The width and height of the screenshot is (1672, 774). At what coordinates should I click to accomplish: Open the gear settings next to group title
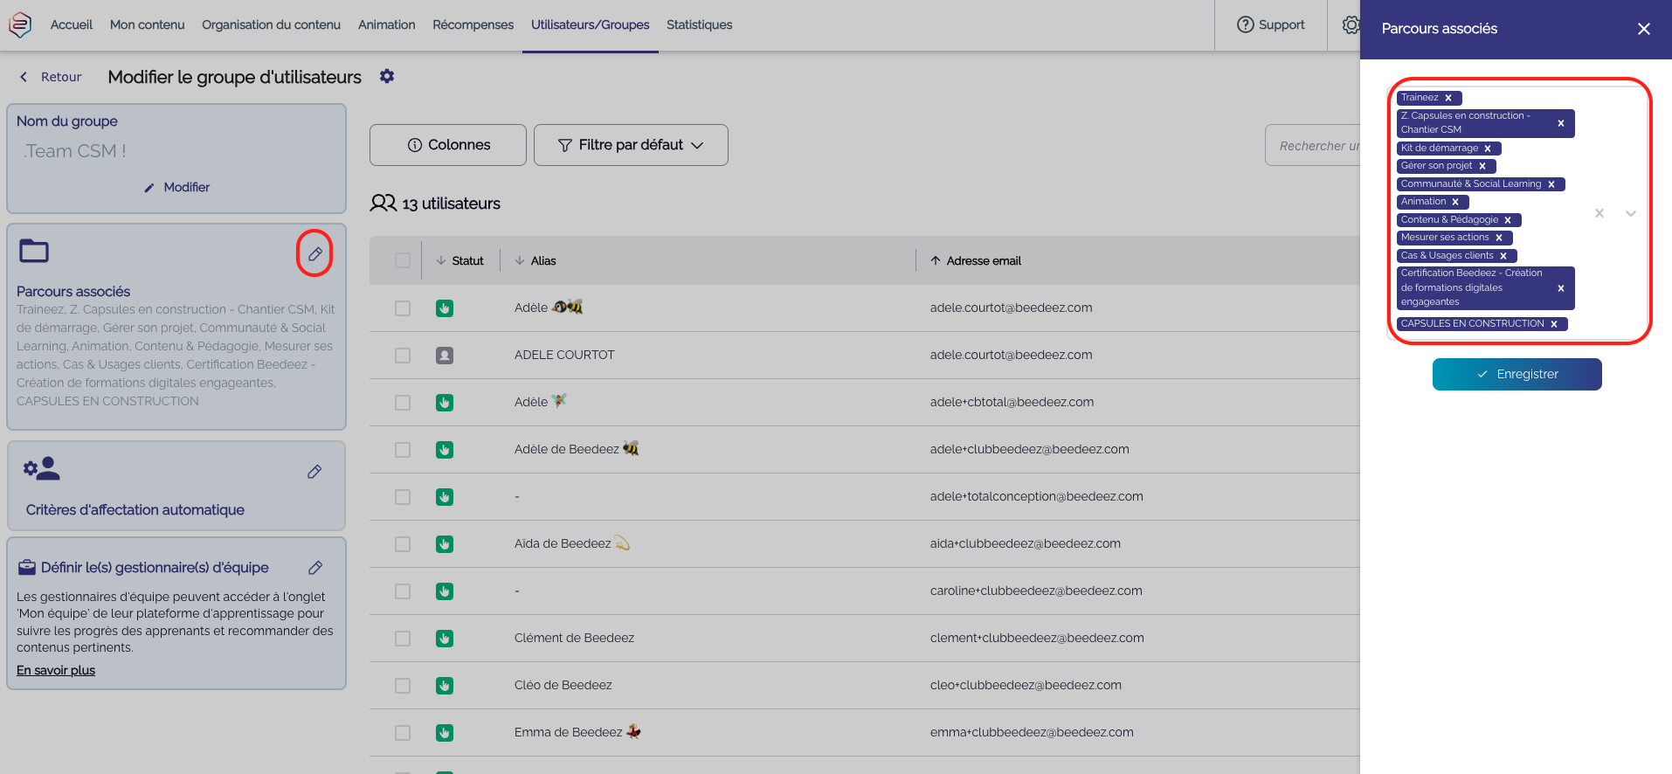pyautogui.click(x=387, y=77)
